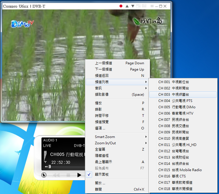Switch to CH 016 華視 CTS
This screenshot has width=219, height=194.
[183, 176]
